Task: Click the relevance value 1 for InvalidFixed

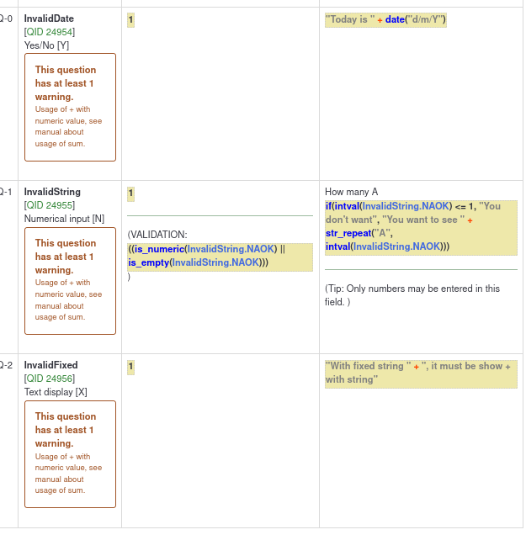Action: pyautogui.click(x=130, y=366)
